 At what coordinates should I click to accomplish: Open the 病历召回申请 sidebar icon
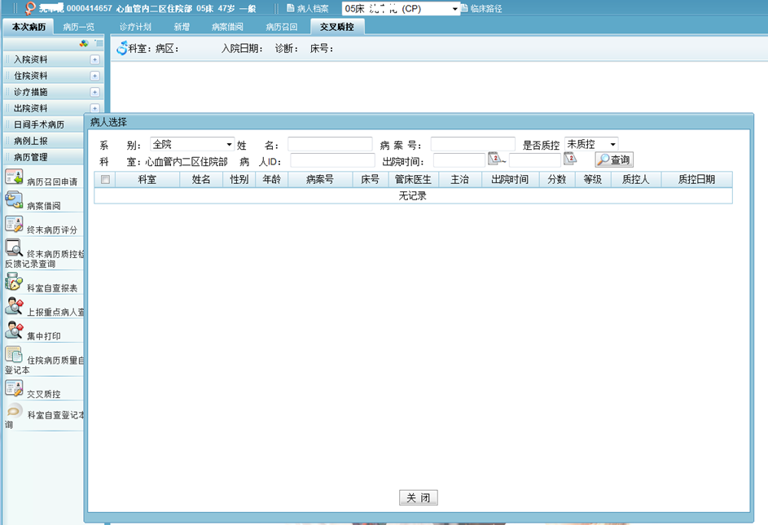point(14,177)
